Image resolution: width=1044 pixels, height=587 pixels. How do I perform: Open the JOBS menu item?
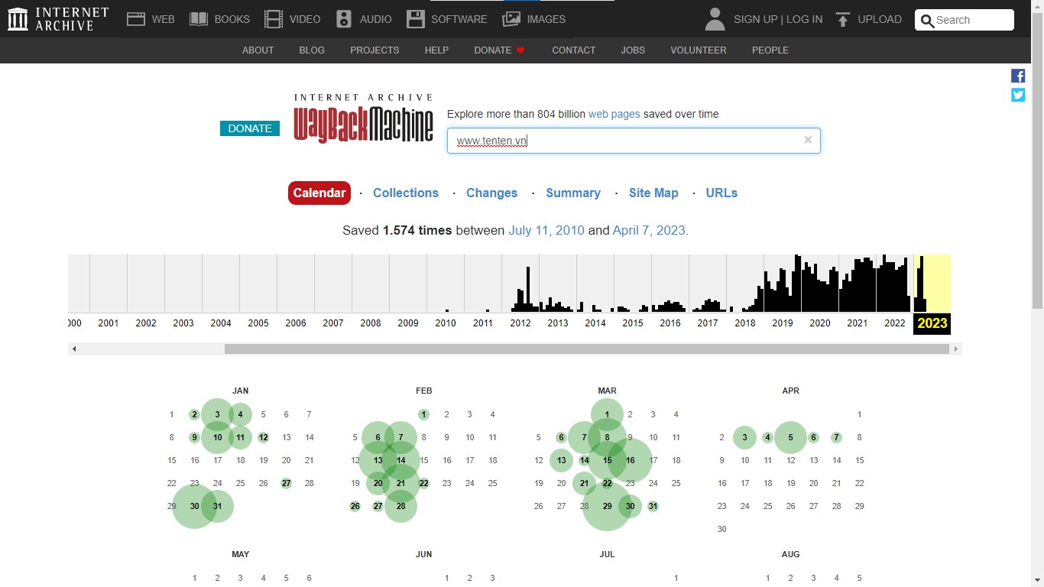point(633,50)
